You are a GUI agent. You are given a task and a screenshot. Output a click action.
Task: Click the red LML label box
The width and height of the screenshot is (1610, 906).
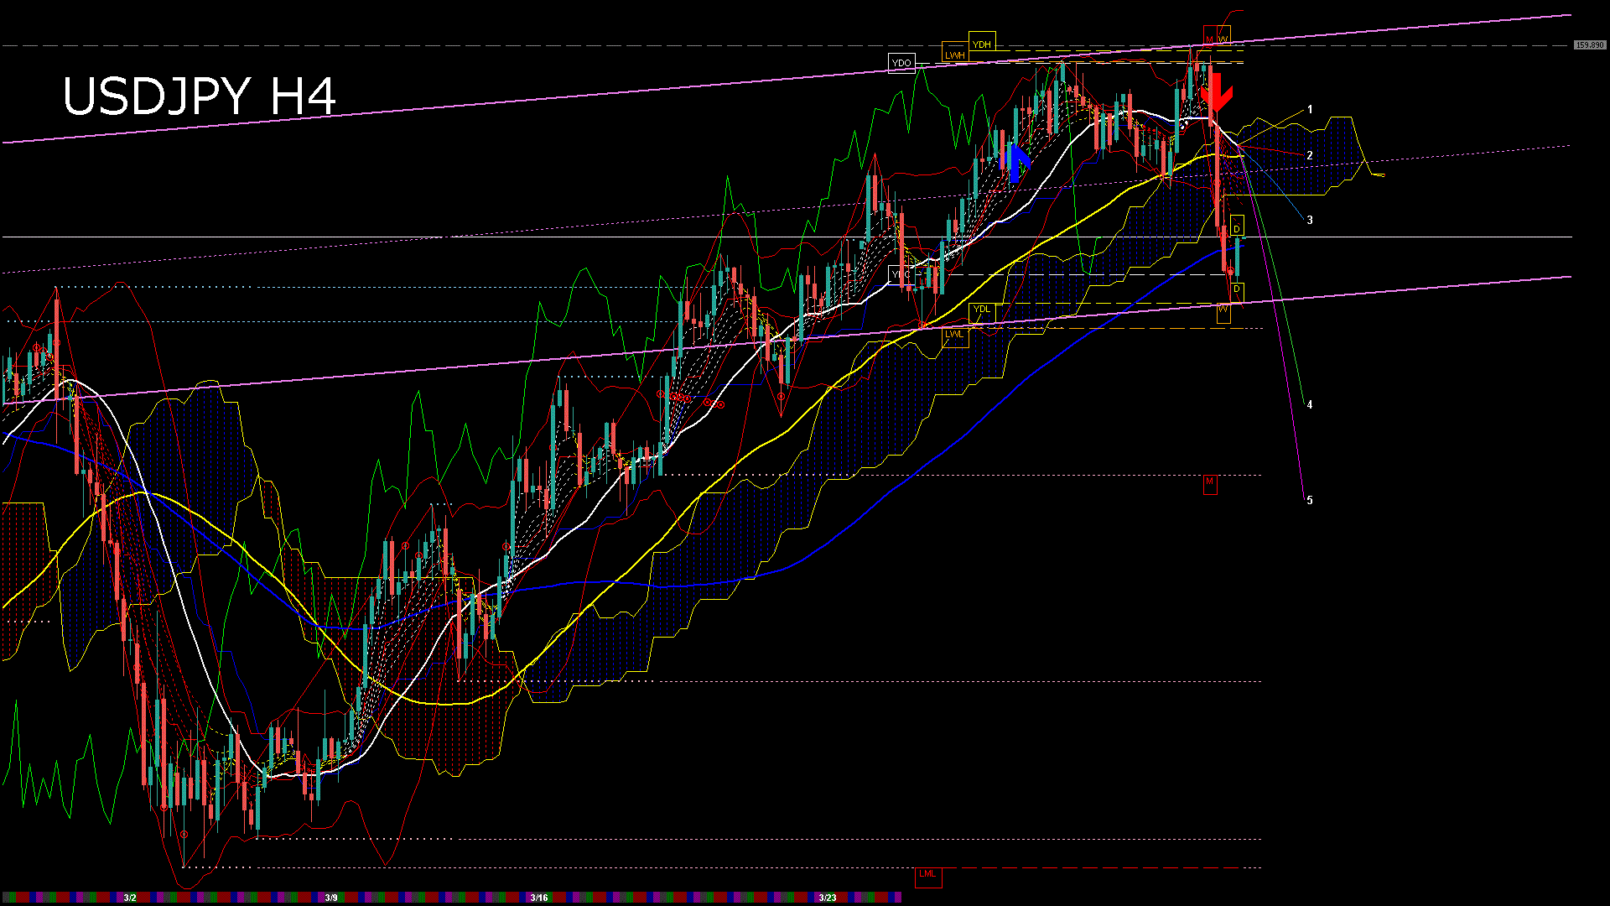pos(927,874)
